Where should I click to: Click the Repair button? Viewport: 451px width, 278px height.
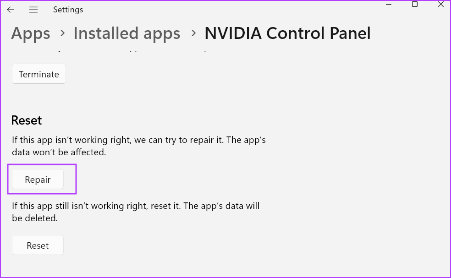point(38,180)
